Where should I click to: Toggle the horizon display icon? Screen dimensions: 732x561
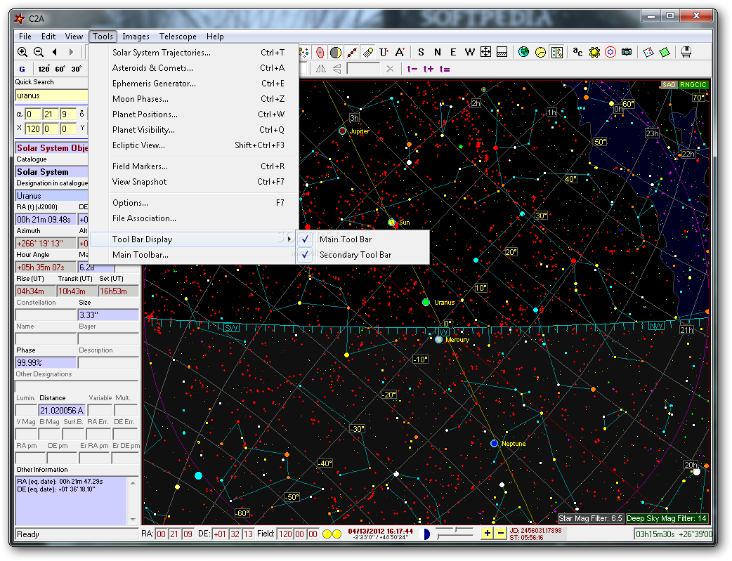[x=502, y=52]
